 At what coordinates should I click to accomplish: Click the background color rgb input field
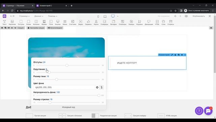coord(64,87)
